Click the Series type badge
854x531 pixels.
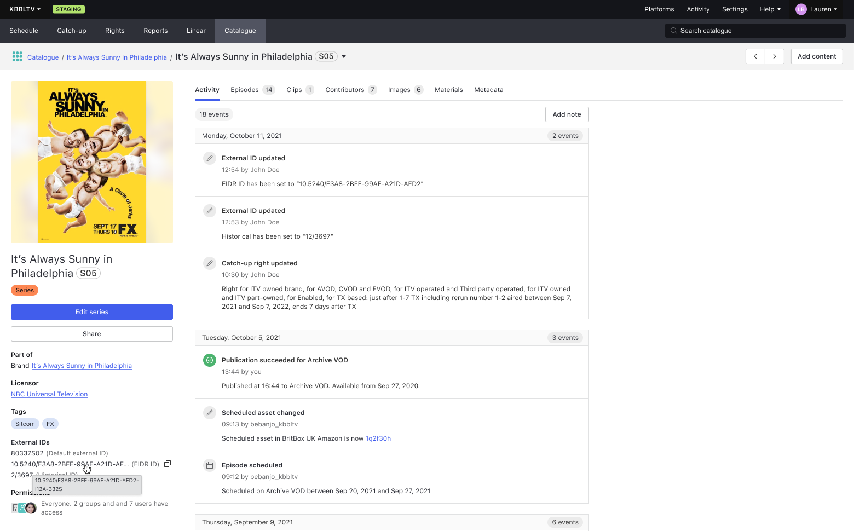[25, 290]
